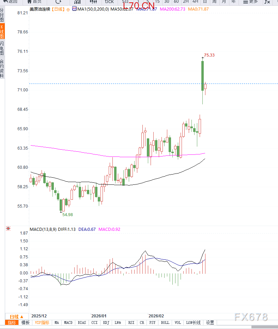The width and height of the screenshot is (278, 329).
Task: Click the sun icon beside MACD panel
Action: pos(8,229)
